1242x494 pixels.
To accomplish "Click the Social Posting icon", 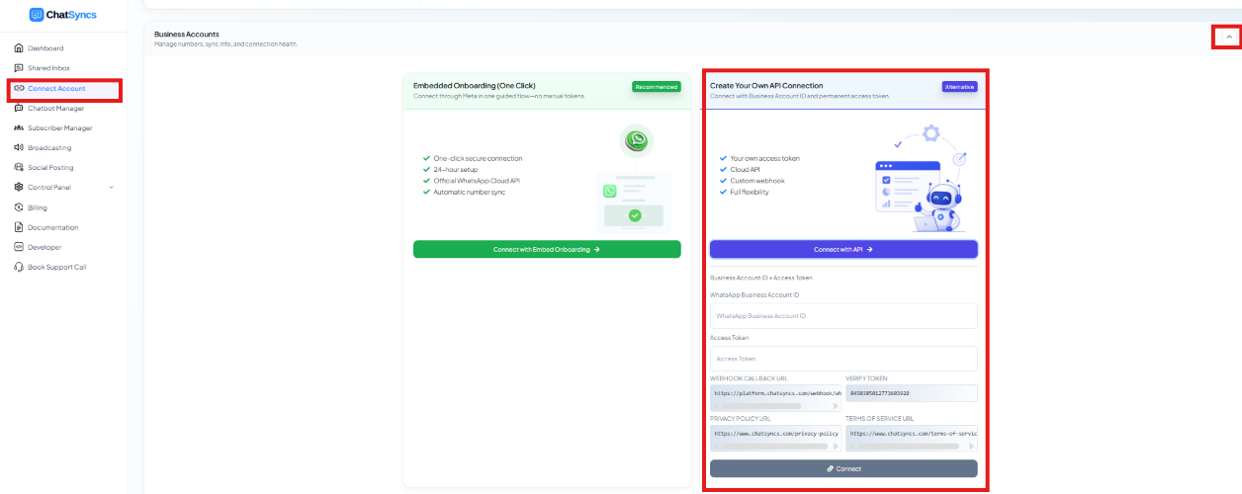I will (19, 167).
